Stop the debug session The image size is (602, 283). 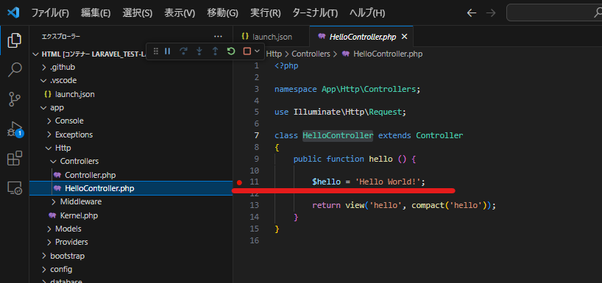(247, 51)
